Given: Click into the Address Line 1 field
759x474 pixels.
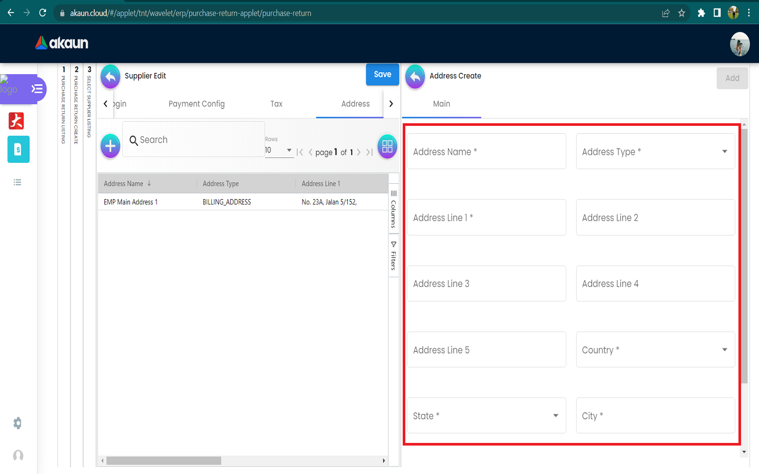Looking at the screenshot, I should point(486,218).
